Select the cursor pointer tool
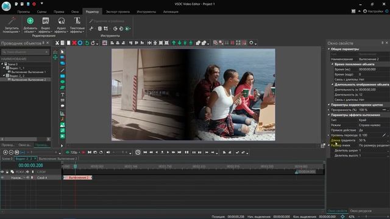390x219 pixels. coord(62,52)
